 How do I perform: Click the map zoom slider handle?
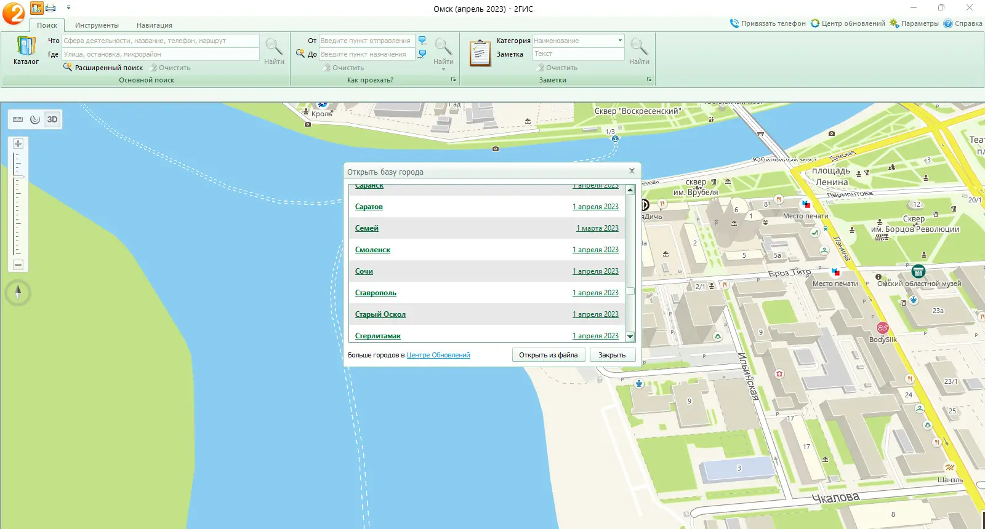coord(18,177)
